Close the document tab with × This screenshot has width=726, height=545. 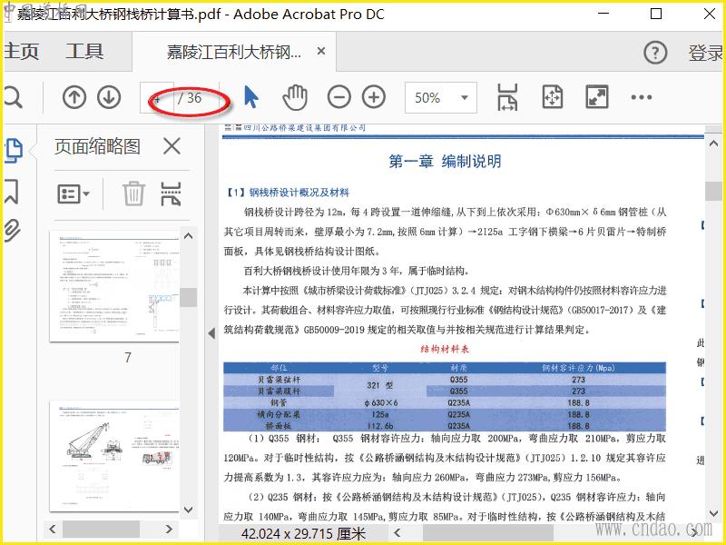[x=321, y=51]
